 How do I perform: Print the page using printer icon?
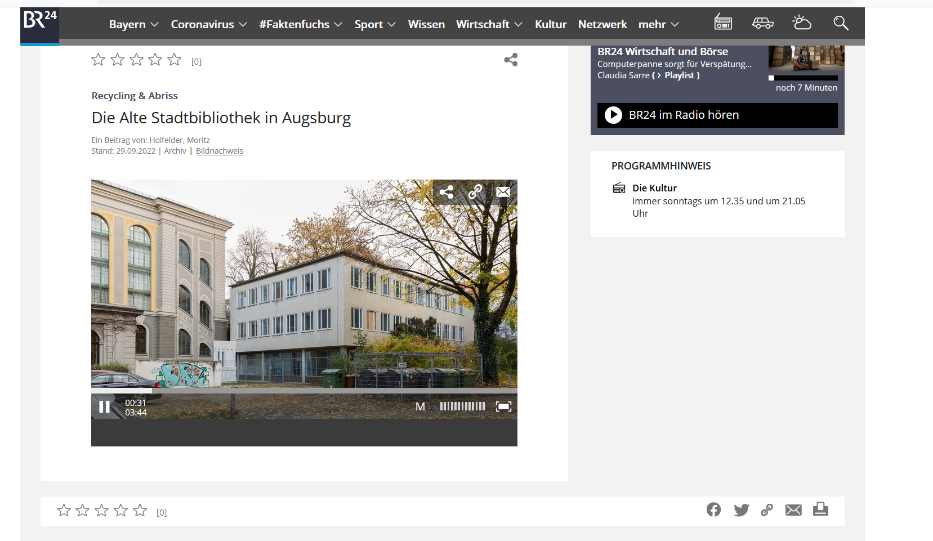pos(820,509)
